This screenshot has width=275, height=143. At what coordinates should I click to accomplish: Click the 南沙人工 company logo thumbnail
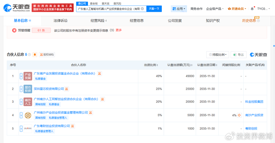tap(28, 102)
